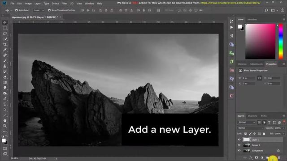Open the red 'C' extension panel icon
Screen dimensions: 287x161
pyautogui.click(x=232, y=96)
